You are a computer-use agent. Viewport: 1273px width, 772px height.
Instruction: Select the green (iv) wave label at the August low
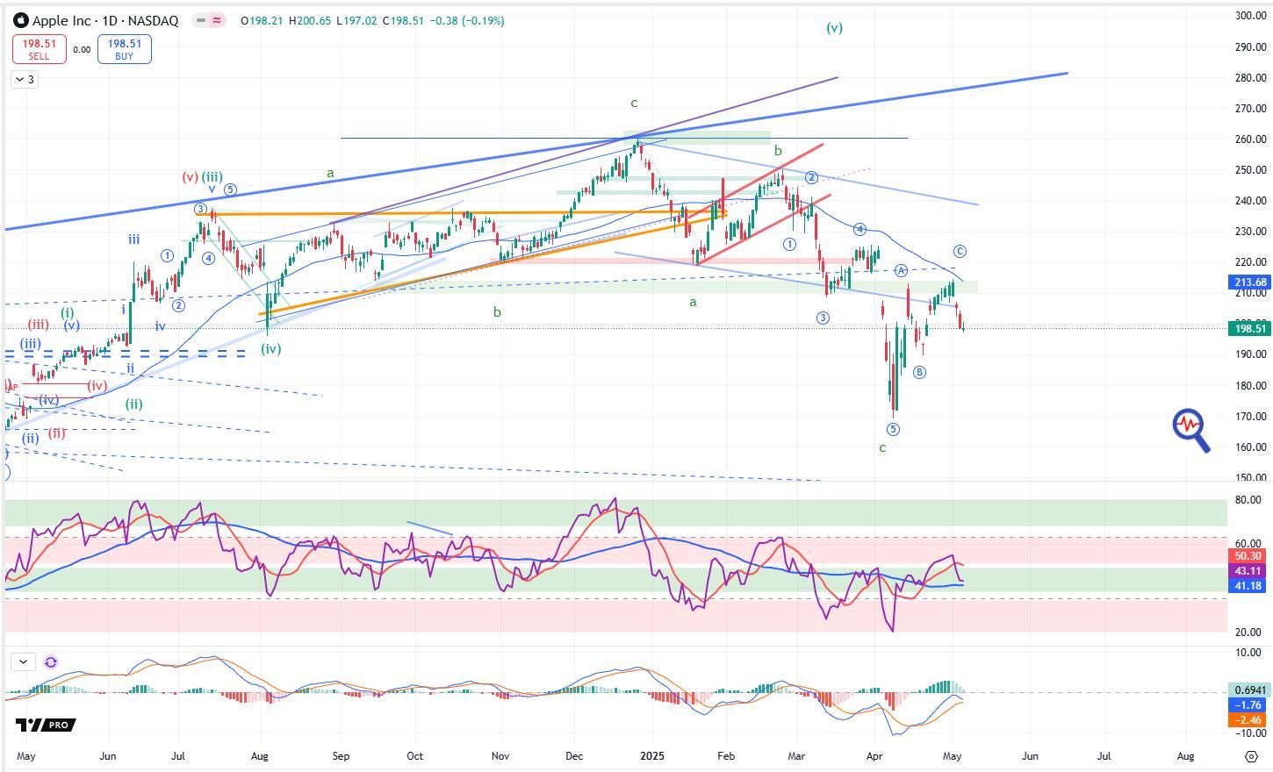pos(270,348)
